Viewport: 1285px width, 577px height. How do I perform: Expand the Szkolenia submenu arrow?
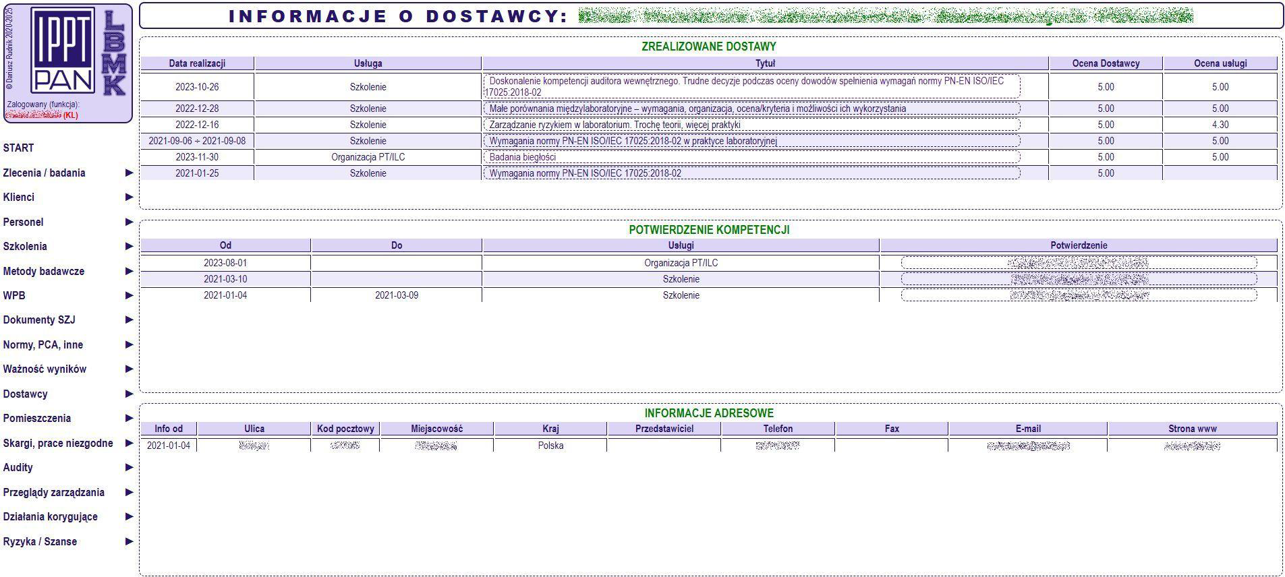point(129,247)
